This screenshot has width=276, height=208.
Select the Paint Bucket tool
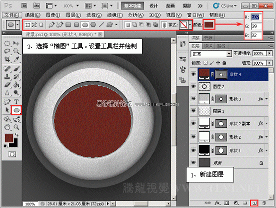pyautogui.click(x=16, y=85)
